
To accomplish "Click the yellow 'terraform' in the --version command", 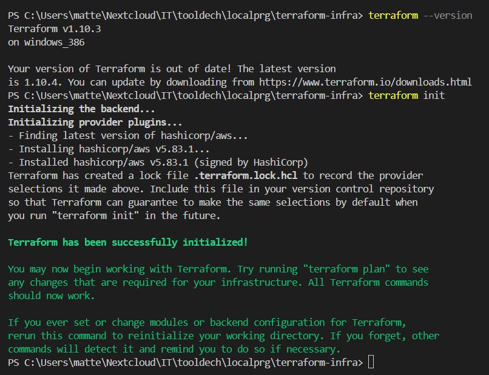I will pyautogui.click(x=393, y=15).
